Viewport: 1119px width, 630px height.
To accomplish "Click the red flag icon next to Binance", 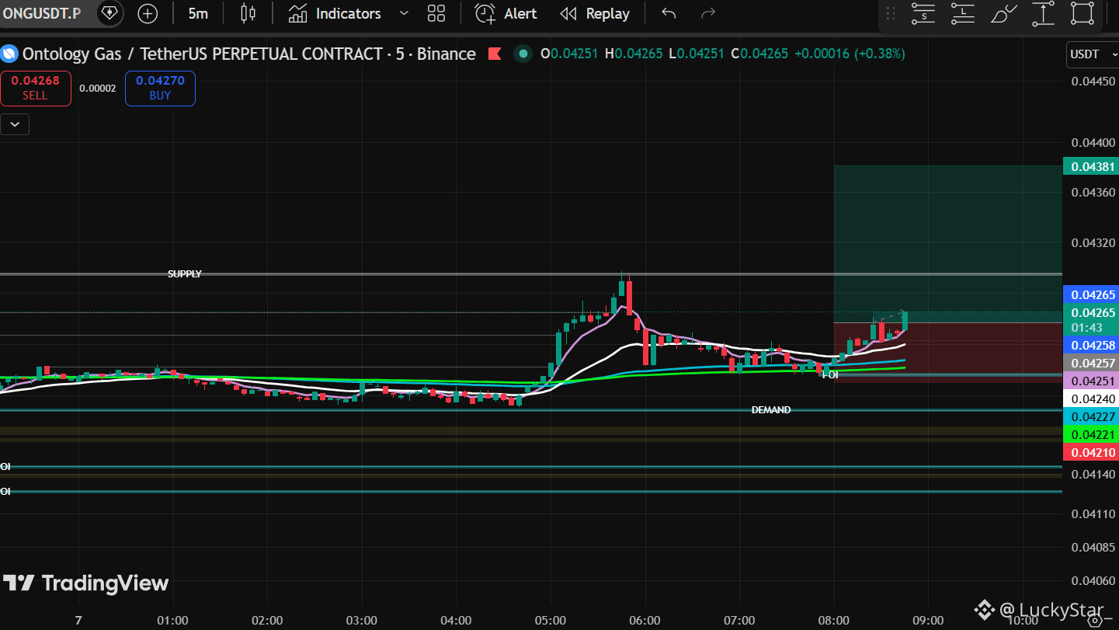I will [494, 54].
